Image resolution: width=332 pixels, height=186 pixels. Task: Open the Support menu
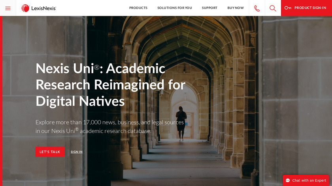(x=209, y=8)
